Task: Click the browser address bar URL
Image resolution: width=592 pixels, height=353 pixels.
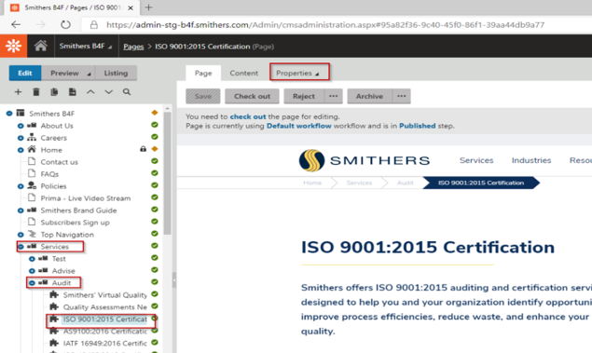Action: coord(325,25)
